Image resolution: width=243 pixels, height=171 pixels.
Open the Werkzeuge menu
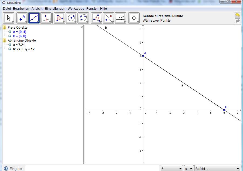(76, 9)
